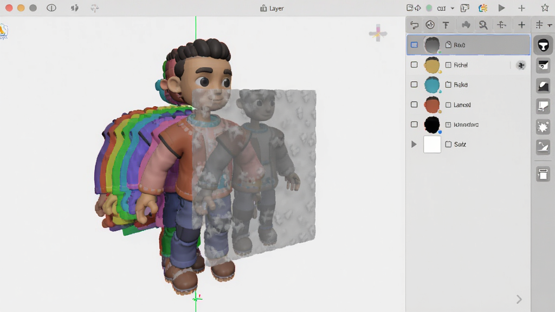Click the white thumbnail of bottom layer
The image size is (555, 312).
tap(432, 144)
